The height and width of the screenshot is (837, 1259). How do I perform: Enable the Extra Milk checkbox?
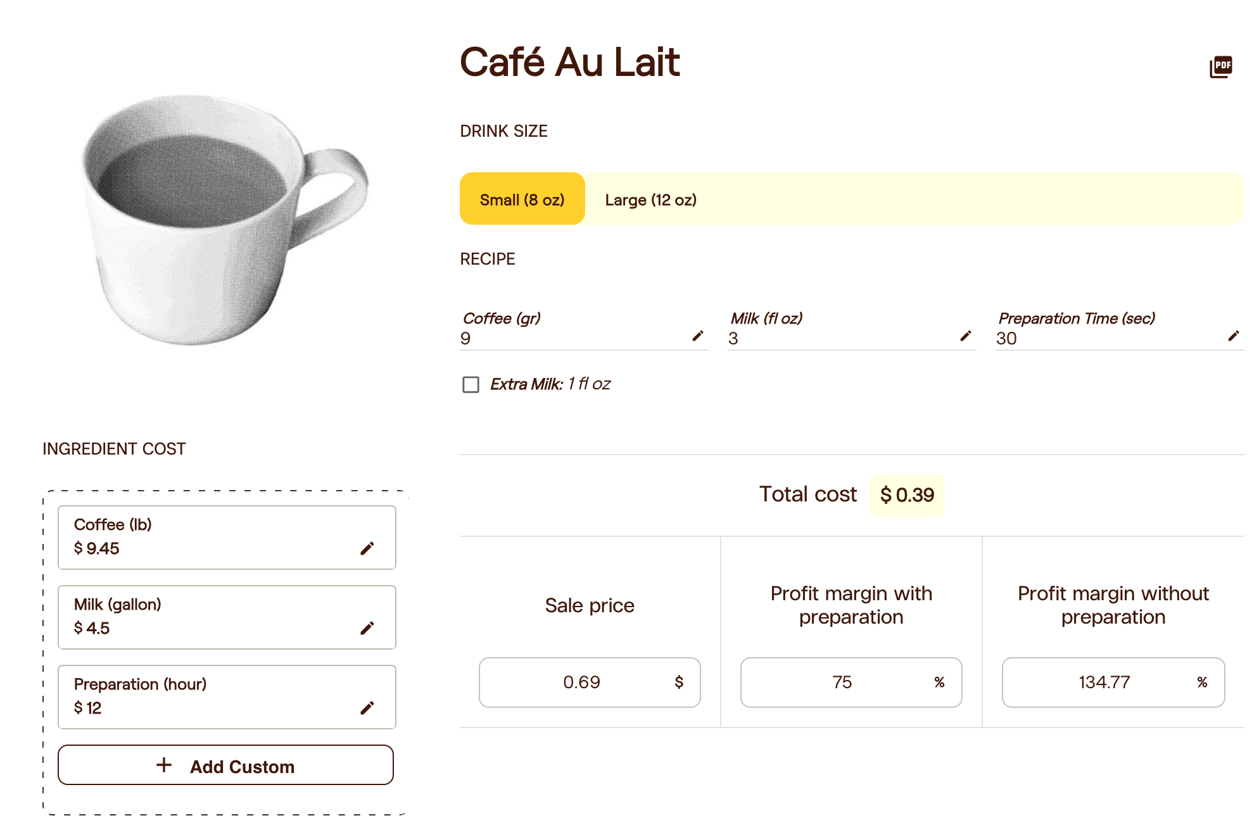pyautogui.click(x=471, y=384)
